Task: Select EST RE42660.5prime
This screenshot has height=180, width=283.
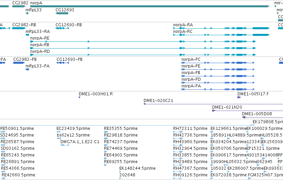Action: (x=18, y=175)
